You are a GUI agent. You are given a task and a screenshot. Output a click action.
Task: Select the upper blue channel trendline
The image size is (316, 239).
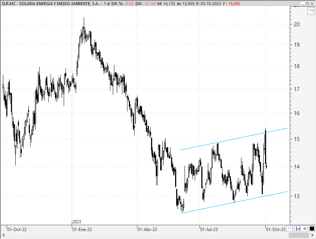(234, 139)
